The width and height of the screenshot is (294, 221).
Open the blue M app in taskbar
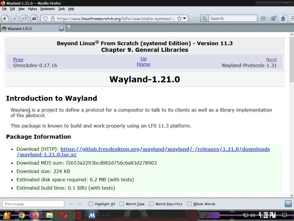click(92, 215)
